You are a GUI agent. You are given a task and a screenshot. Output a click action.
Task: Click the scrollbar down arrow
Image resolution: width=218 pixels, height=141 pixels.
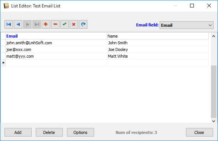pos(214,121)
